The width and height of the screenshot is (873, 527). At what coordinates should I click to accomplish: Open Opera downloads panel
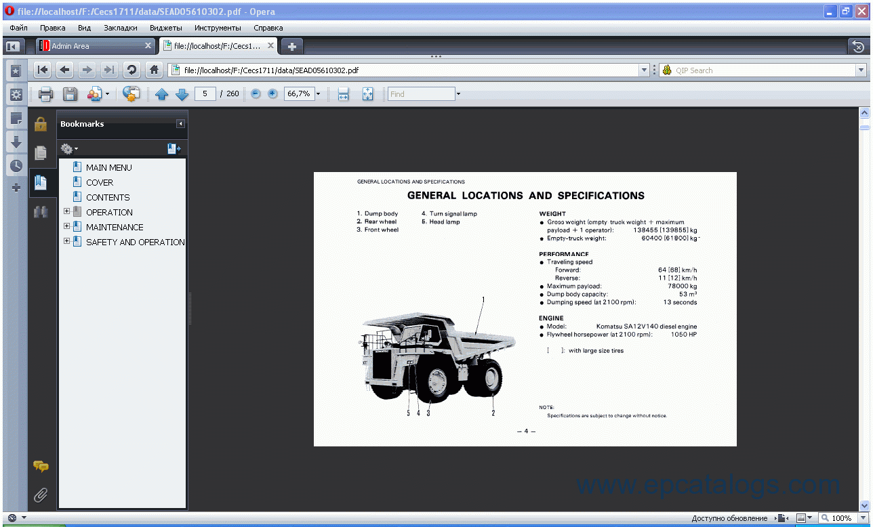pyautogui.click(x=16, y=142)
